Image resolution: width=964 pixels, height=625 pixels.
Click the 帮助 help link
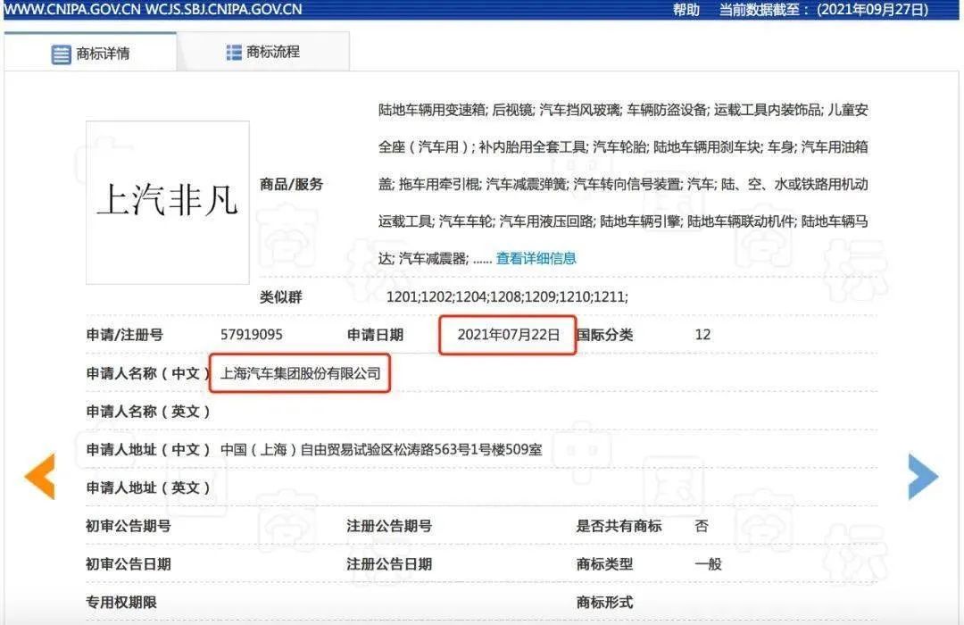[686, 10]
